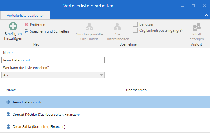Screen dimensions: 210x133
Task: Click the red X Entfernen icon
Action: coord(26,24)
